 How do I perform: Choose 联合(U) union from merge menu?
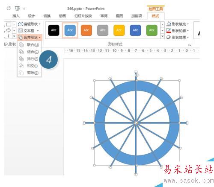pyautogui.click(x=30, y=45)
